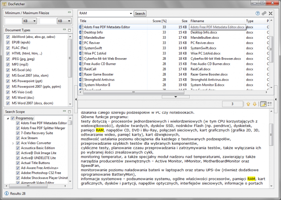Click docx icon of SystemSwift row
This screenshot has width=281, height=200.
(81, 48)
